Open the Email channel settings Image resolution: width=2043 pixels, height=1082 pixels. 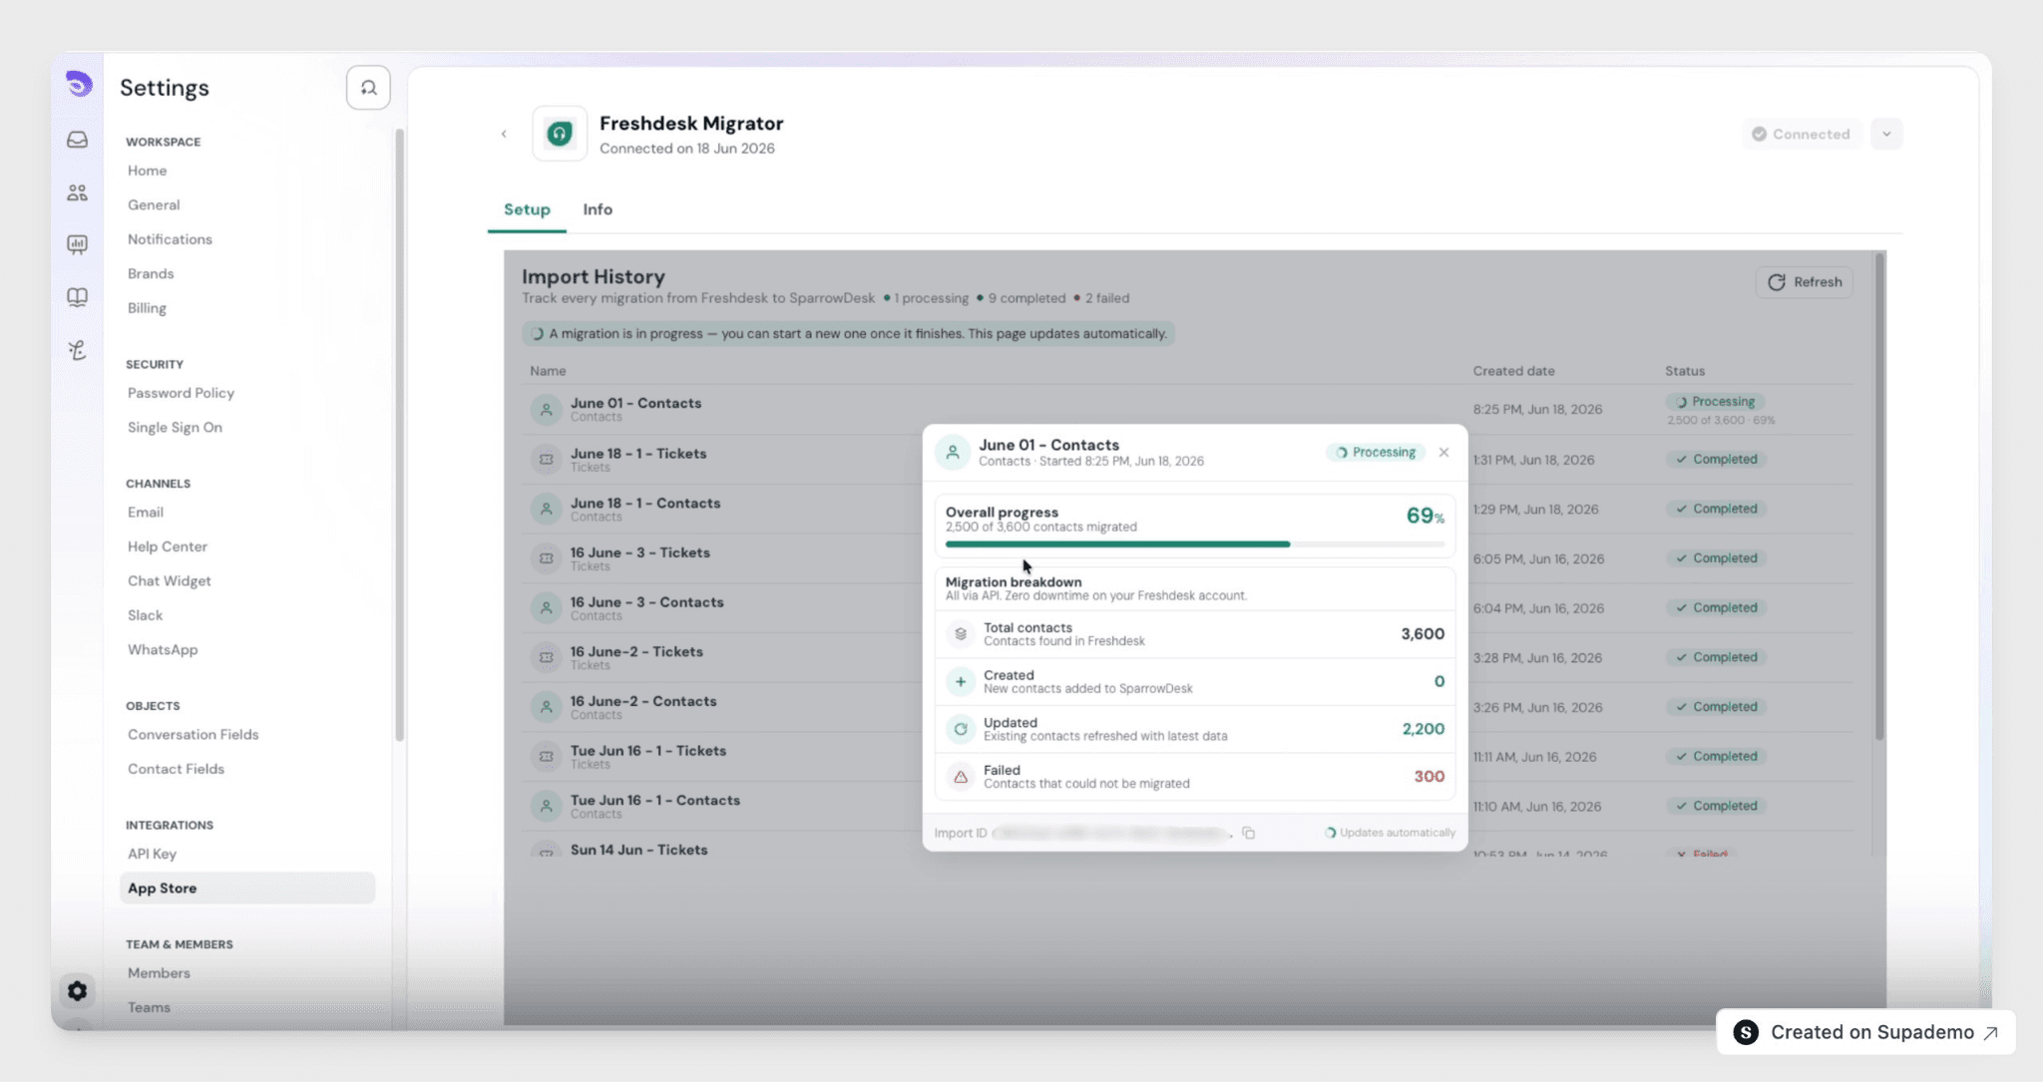(x=146, y=512)
